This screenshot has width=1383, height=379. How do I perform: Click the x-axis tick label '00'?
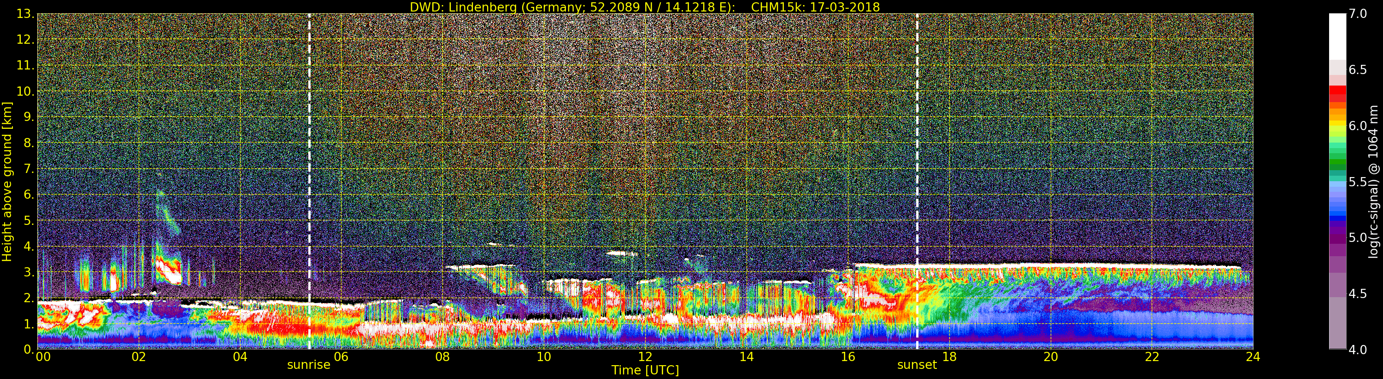click(x=43, y=356)
